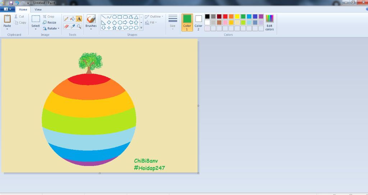Expand the Brushes dropdown arrow
The image size is (368, 195).
tap(91, 29)
